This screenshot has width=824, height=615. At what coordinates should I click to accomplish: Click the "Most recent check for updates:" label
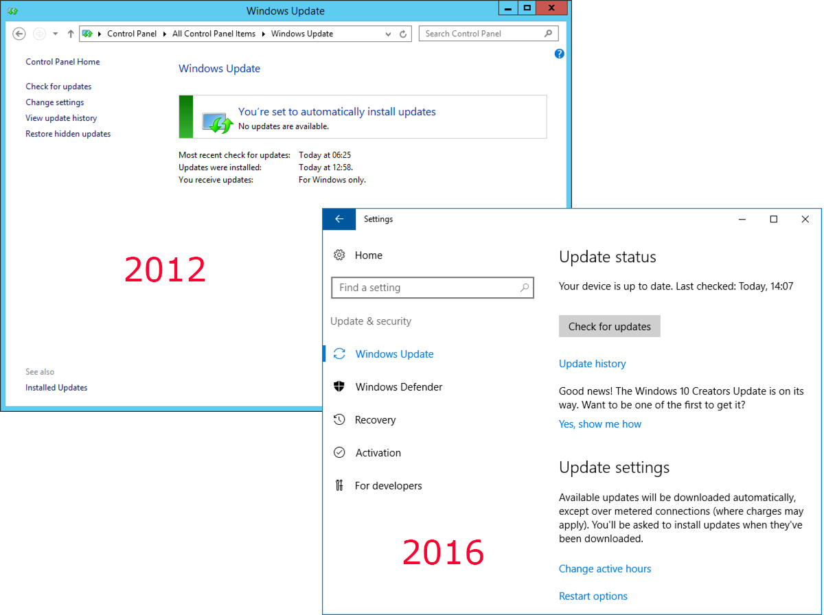click(x=234, y=155)
